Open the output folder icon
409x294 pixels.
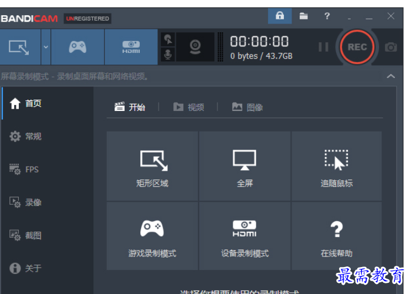click(303, 16)
